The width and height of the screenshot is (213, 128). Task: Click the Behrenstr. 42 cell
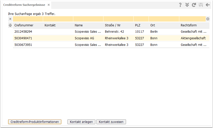[114, 32]
